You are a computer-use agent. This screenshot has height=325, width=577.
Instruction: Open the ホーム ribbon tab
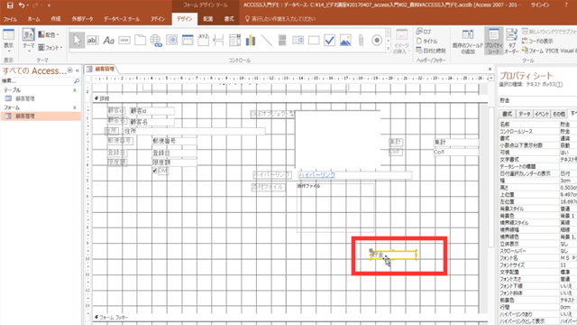coord(34,19)
